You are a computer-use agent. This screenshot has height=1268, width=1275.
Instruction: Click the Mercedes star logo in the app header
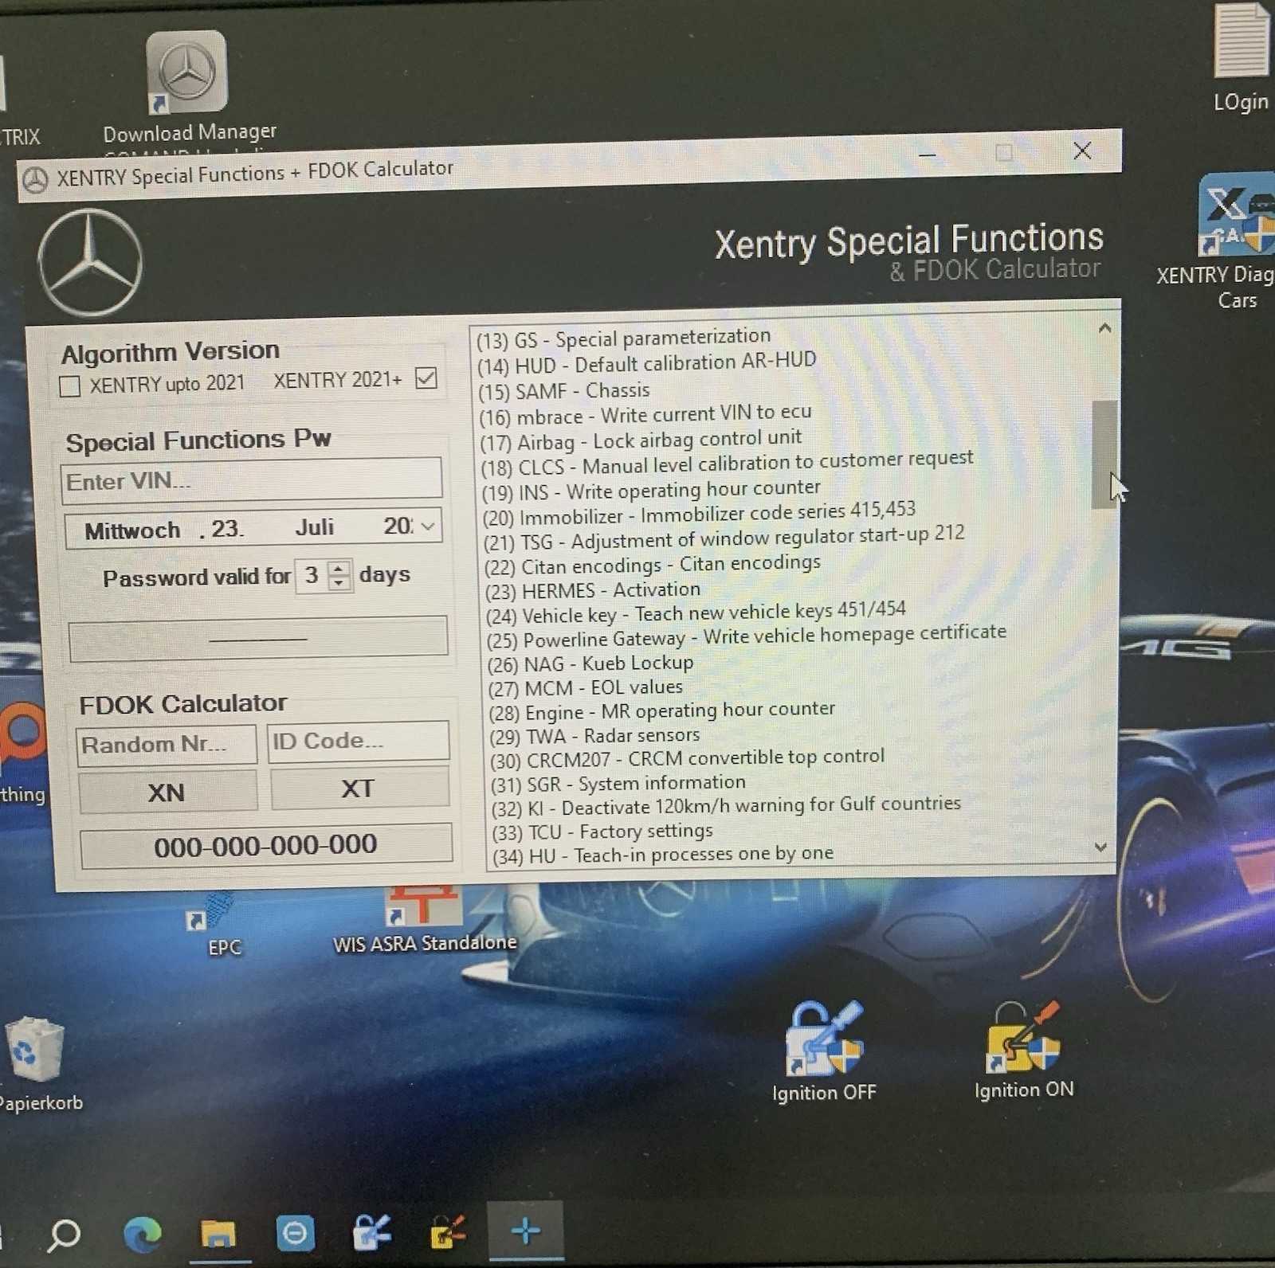tap(90, 263)
